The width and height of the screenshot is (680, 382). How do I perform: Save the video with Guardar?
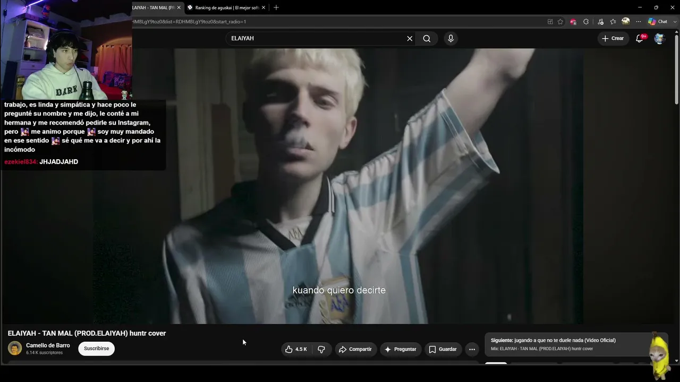pos(443,349)
